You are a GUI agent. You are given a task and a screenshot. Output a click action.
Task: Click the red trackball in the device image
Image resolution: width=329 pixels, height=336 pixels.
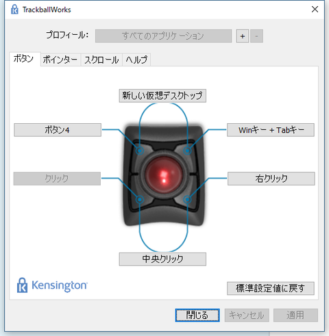pyautogui.click(x=164, y=175)
